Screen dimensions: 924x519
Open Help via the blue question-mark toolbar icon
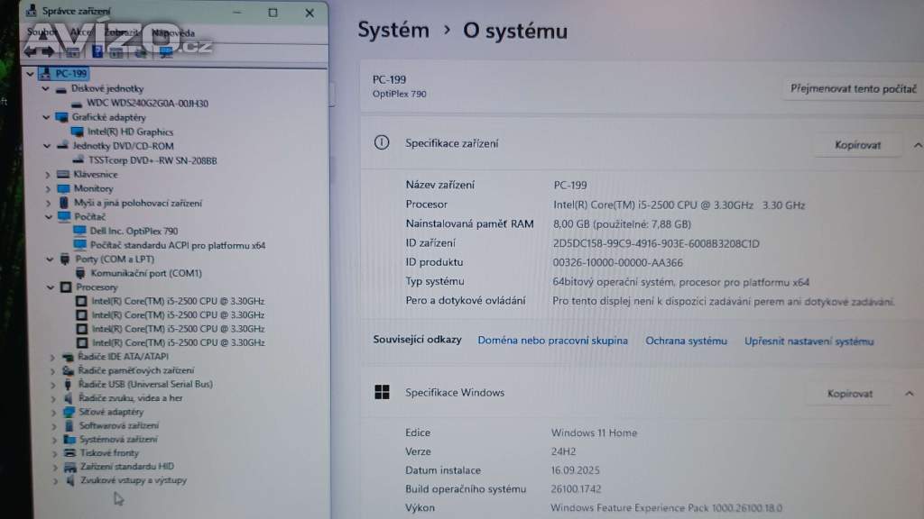click(97, 51)
